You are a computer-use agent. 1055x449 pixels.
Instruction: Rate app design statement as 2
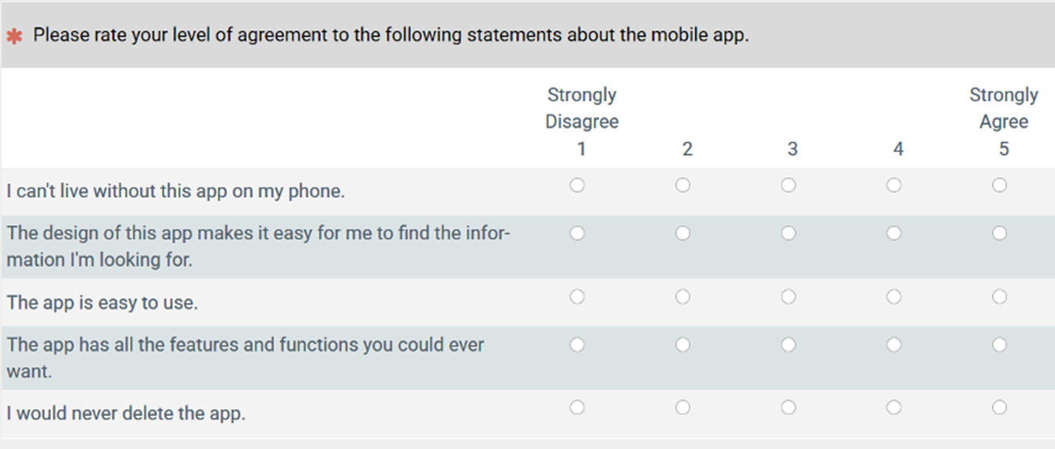683,234
